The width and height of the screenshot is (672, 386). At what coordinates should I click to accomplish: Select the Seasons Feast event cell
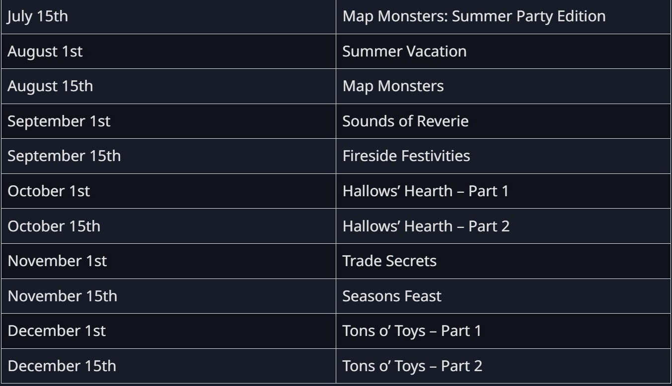click(x=391, y=296)
